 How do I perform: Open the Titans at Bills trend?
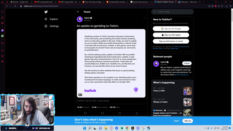pyautogui.click(x=159, y=91)
